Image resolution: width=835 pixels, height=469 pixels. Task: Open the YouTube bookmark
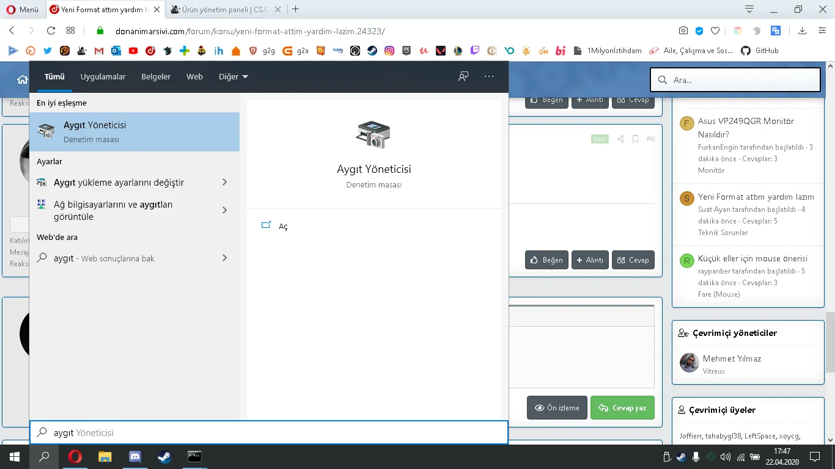133,51
